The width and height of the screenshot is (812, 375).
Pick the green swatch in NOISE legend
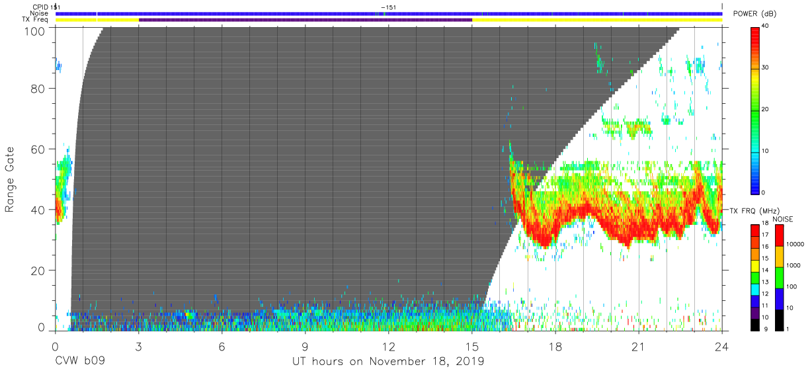[x=778, y=278]
